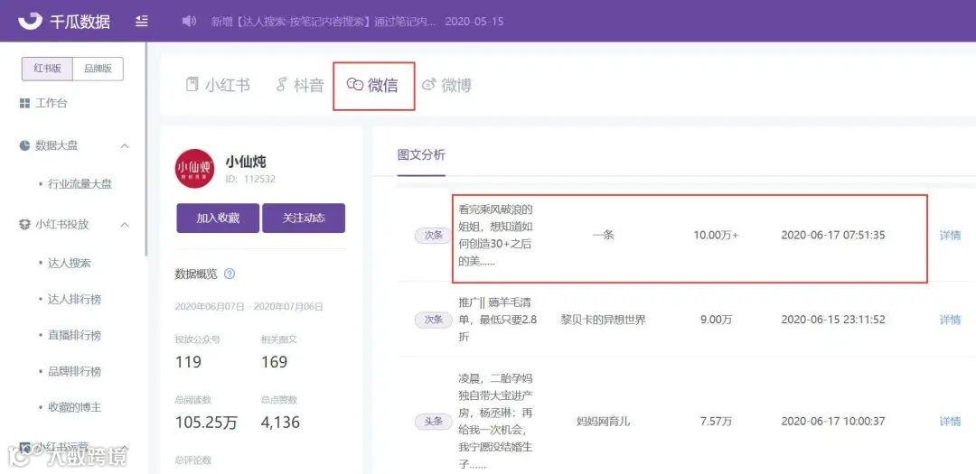
Task: Click the read count 9.00万
Action: pyautogui.click(x=716, y=320)
